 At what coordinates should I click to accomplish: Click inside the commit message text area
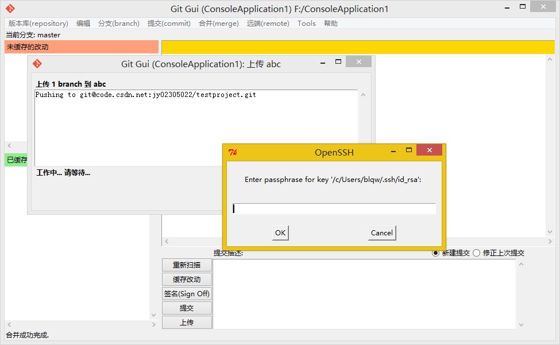tap(364, 294)
